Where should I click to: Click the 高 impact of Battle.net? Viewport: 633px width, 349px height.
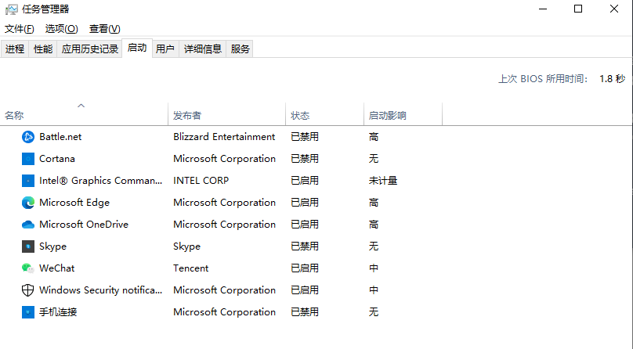pyautogui.click(x=374, y=137)
